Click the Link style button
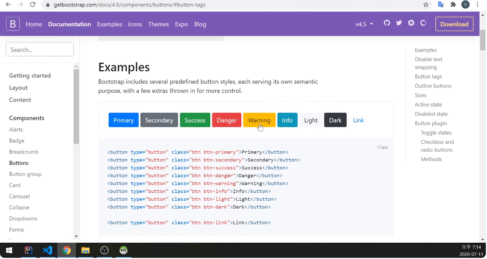The width and height of the screenshot is (487, 259). (358, 120)
